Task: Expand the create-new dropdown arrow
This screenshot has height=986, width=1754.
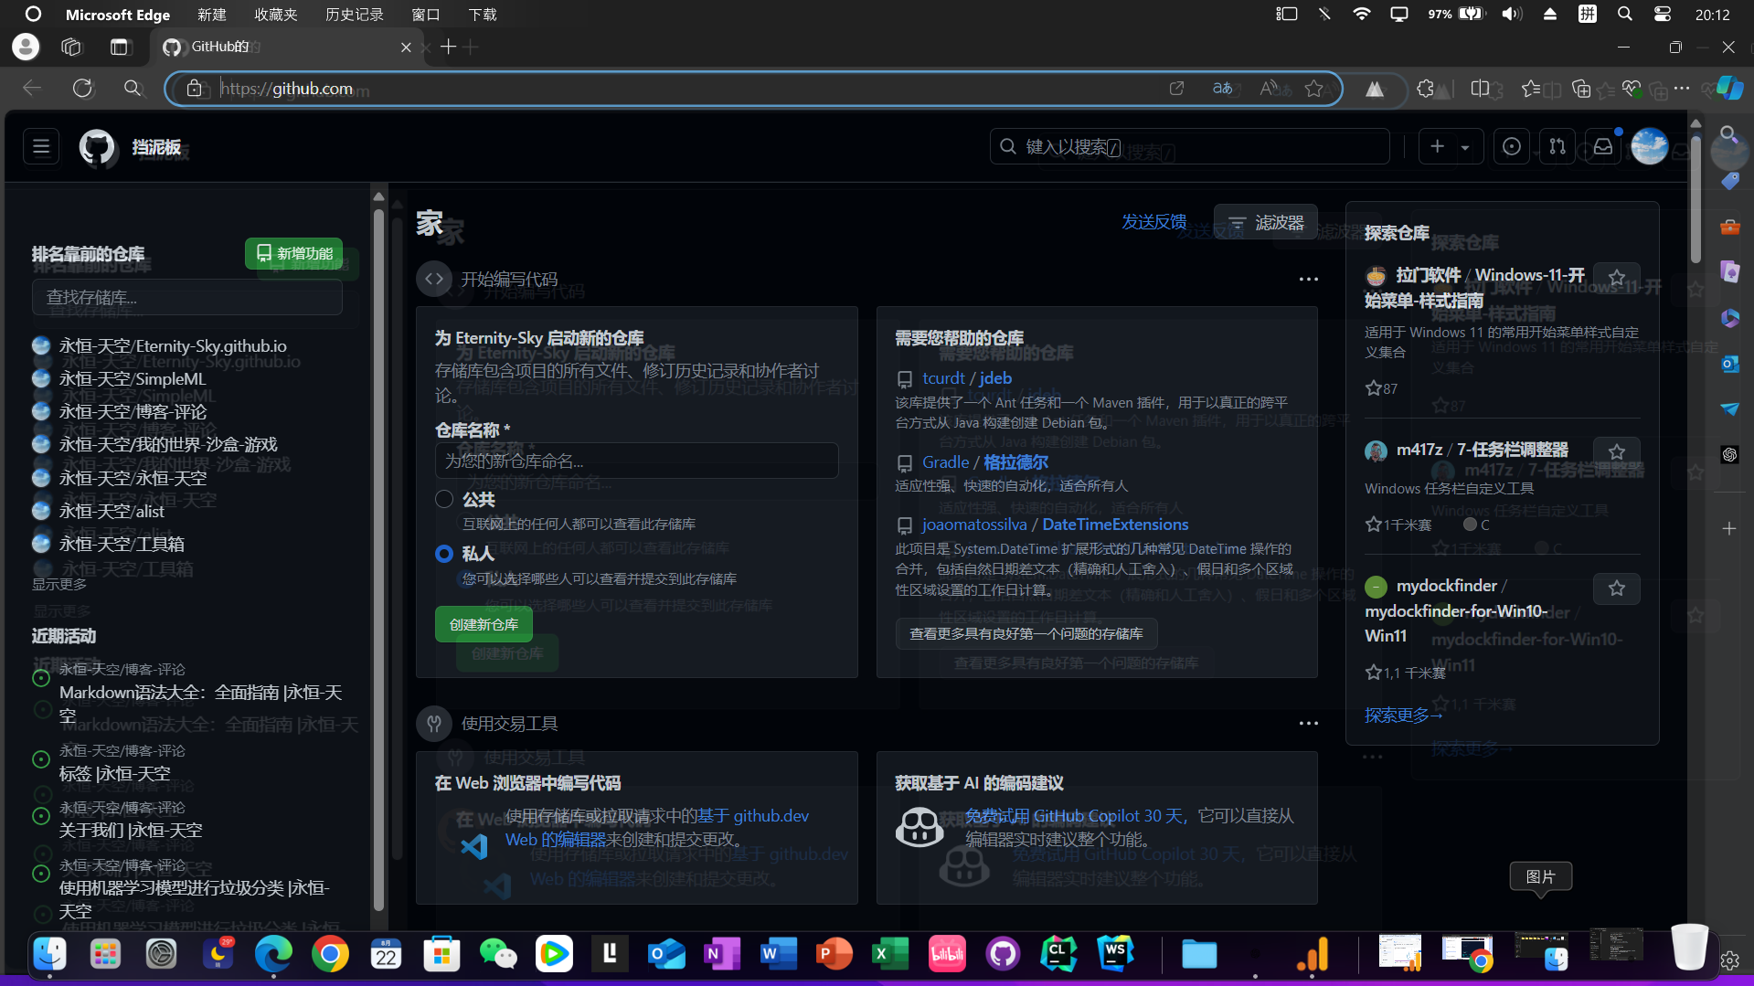Action: pos(1465,146)
